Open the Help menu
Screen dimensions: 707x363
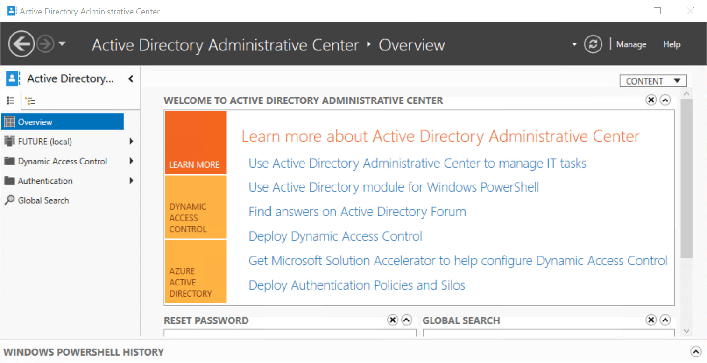(672, 44)
